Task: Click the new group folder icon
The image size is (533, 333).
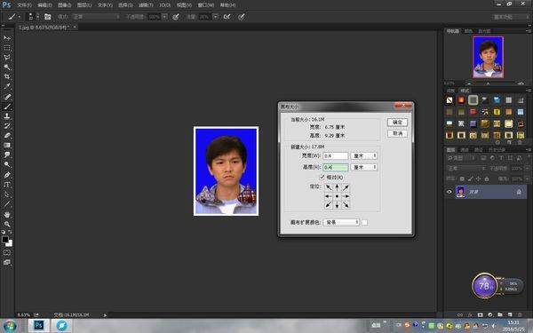Action: (499, 314)
